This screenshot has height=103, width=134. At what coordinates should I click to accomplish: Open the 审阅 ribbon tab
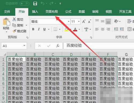95,12
